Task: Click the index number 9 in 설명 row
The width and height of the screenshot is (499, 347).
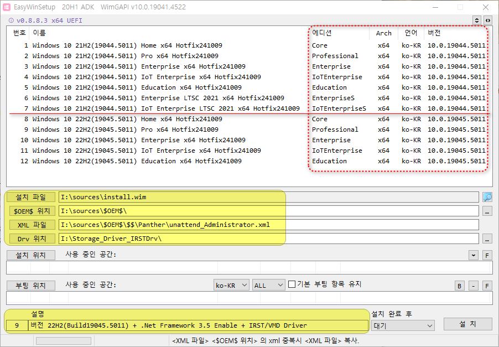Action: tap(17, 325)
